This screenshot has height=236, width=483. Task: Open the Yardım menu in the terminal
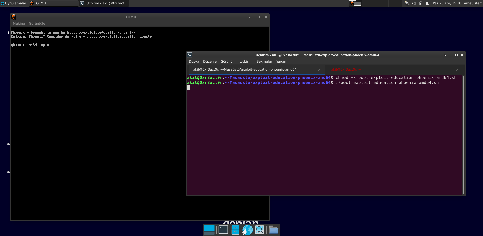[282, 61]
